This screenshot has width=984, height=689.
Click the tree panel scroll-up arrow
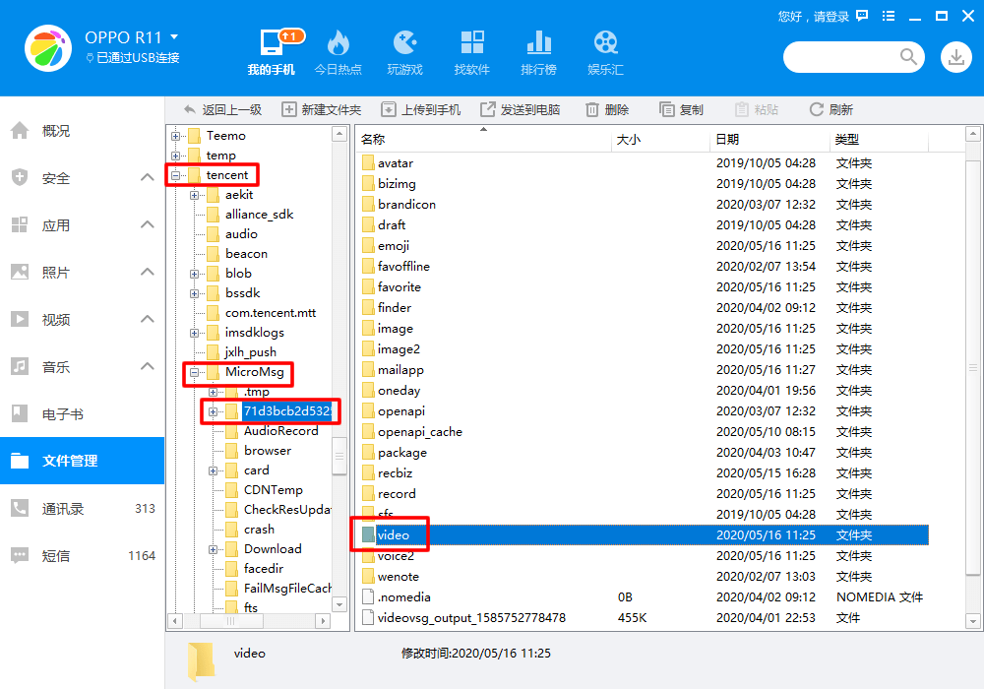tap(339, 134)
